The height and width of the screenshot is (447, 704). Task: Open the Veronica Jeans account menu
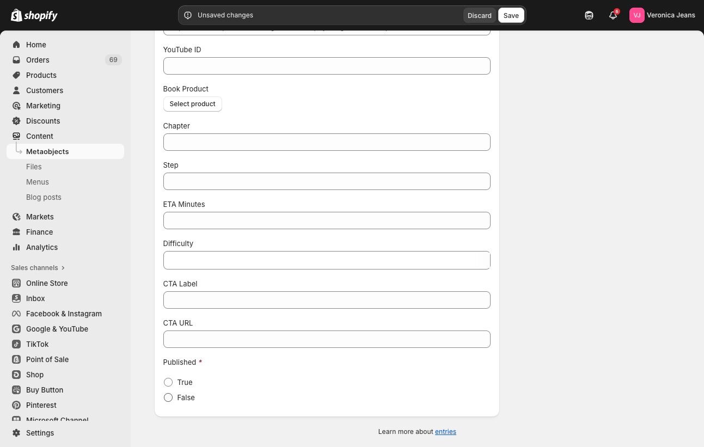662,15
